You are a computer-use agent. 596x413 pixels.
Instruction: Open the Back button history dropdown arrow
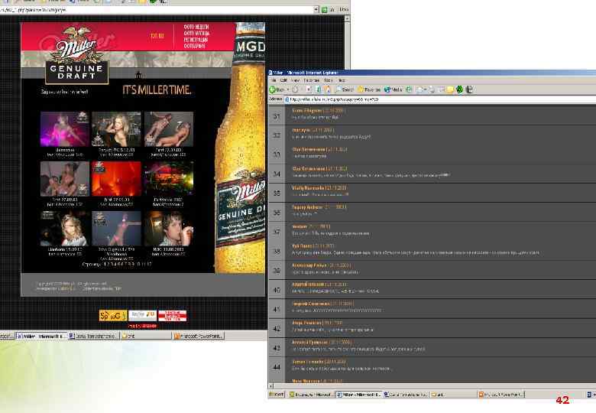pyautogui.click(x=288, y=89)
